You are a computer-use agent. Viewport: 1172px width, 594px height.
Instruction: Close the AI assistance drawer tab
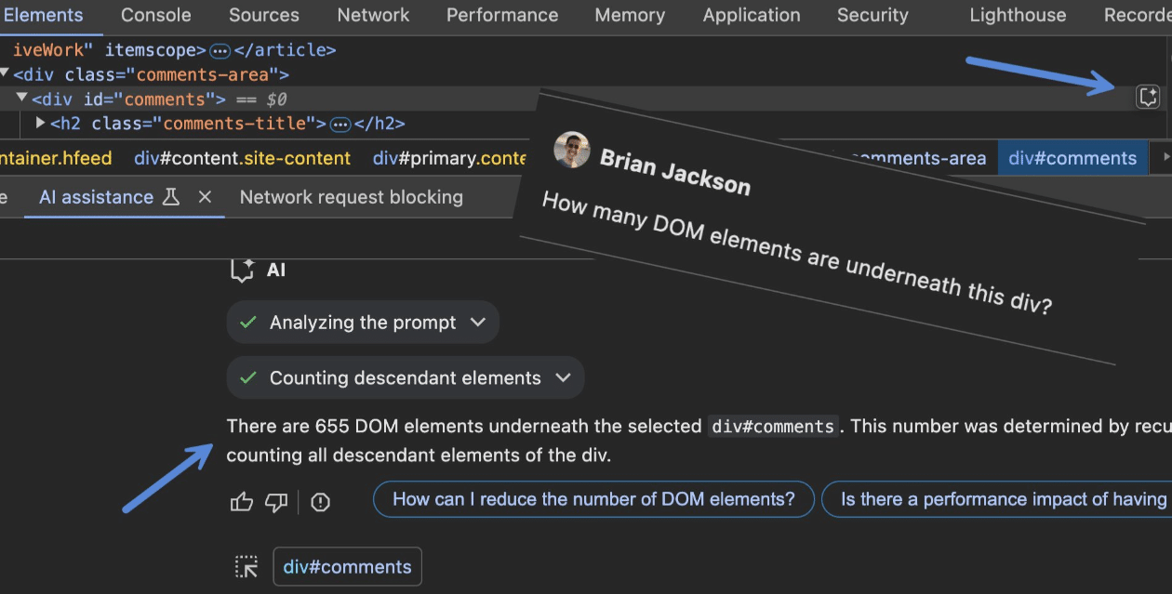[206, 196]
